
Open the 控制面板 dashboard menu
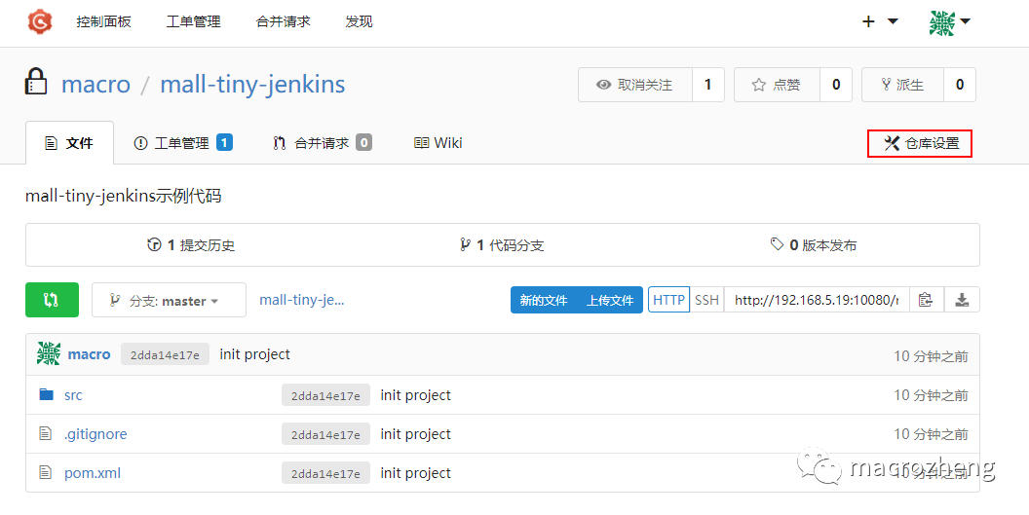click(103, 21)
